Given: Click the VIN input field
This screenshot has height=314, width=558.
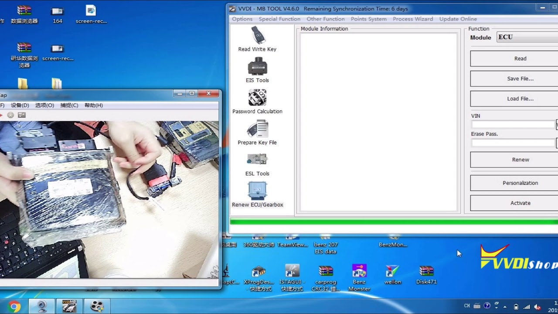Looking at the screenshot, I should (513, 125).
